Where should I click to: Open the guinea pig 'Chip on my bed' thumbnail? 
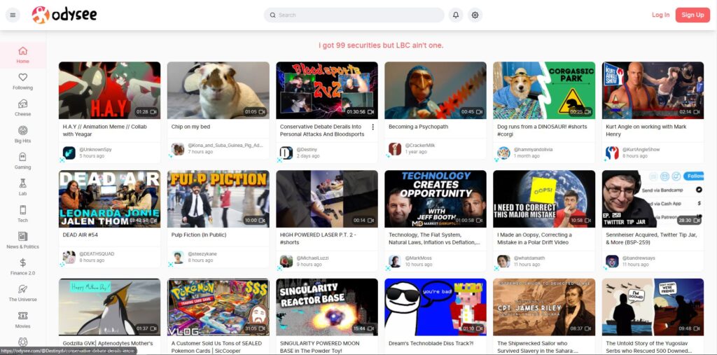[218, 90]
